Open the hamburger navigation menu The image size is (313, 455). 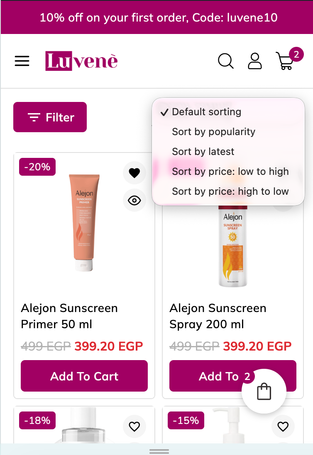[x=22, y=61]
